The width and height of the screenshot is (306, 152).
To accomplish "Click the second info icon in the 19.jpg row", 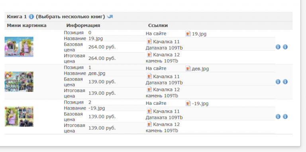I will pyautogui.click(x=285, y=47).
